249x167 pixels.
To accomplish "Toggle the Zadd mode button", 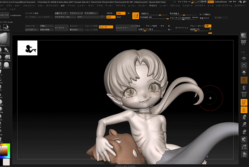I will tap(110, 16).
